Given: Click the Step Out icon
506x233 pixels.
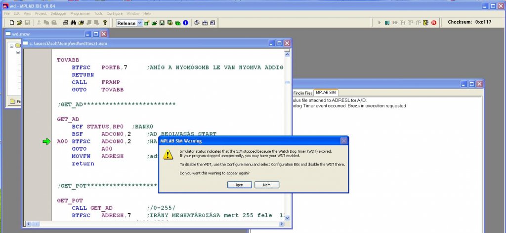Looking at the screenshot, I should [x=418, y=23].
